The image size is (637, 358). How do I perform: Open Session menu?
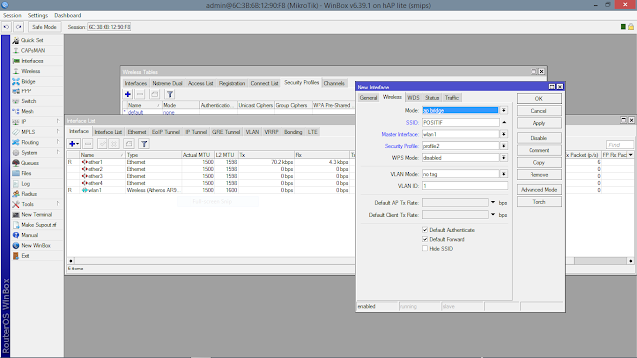(x=12, y=15)
